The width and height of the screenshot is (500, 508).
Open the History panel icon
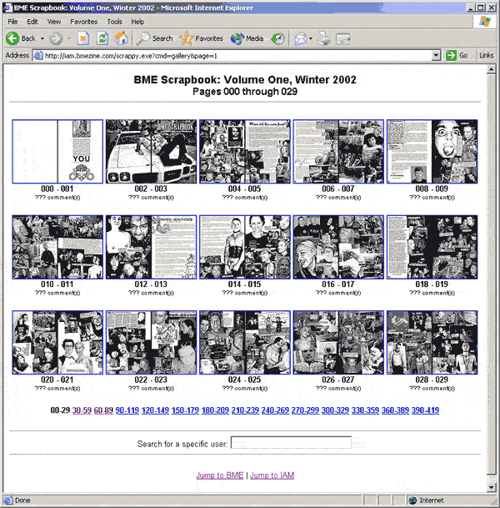pyautogui.click(x=278, y=38)
